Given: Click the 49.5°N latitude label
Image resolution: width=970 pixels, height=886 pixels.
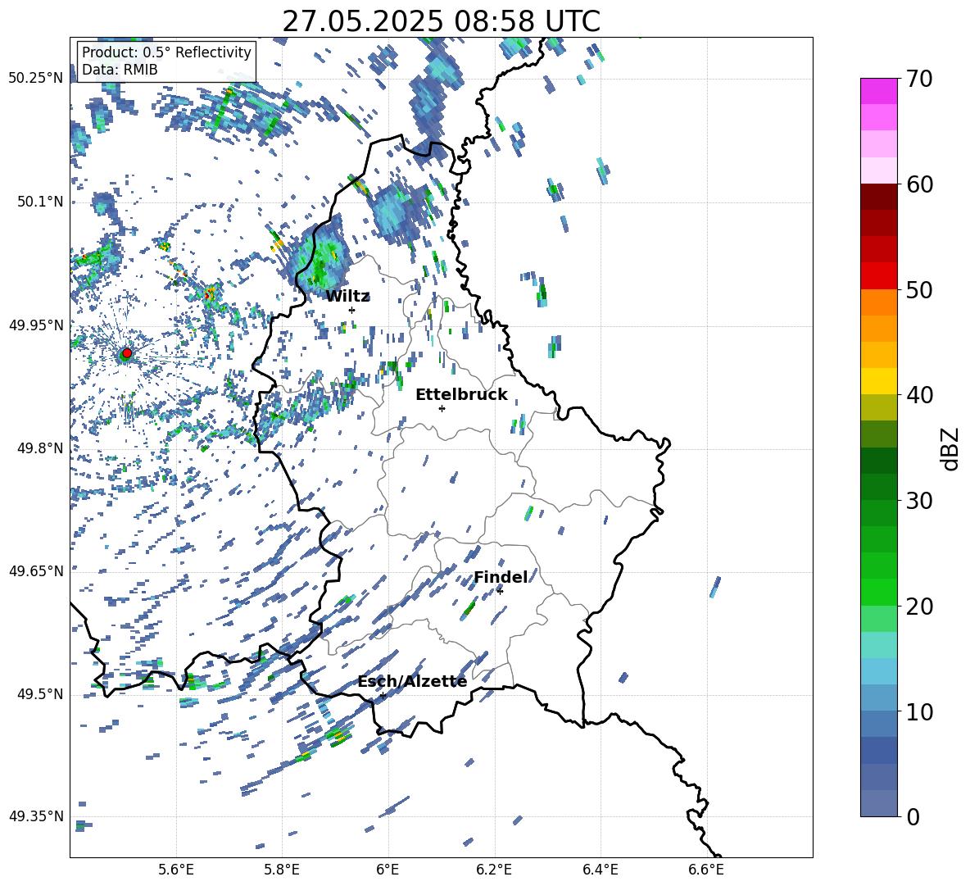Looking at the screenshot, I should point(40,693).
